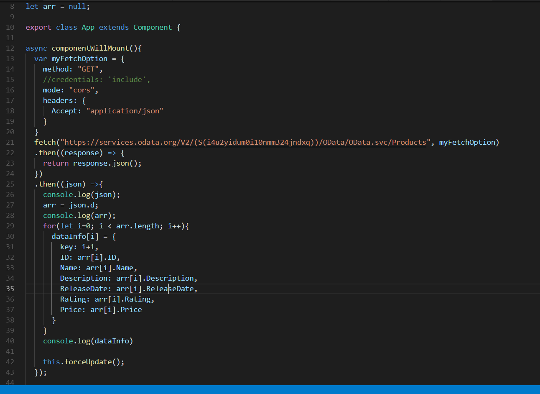
Task: Click dataInfo[i] at the object assignment
Action: 75,237
